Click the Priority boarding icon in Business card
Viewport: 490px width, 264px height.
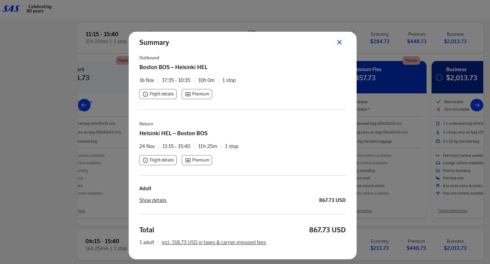coord(438,171)
